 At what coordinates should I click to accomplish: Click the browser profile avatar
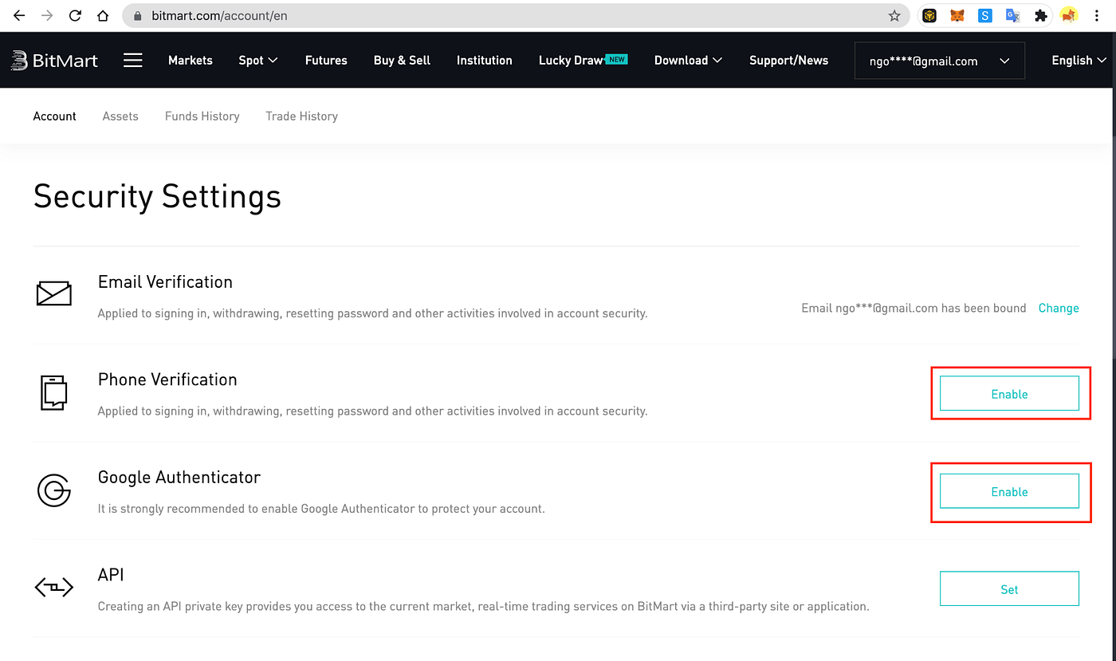(x=1068, y=15)
